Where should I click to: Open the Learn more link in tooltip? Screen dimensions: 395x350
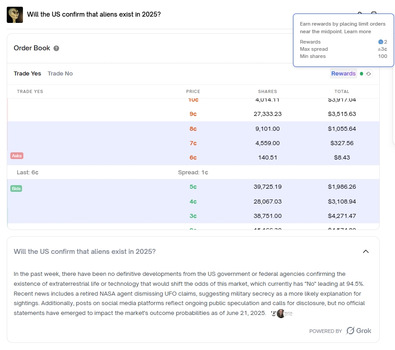[358, 32]
